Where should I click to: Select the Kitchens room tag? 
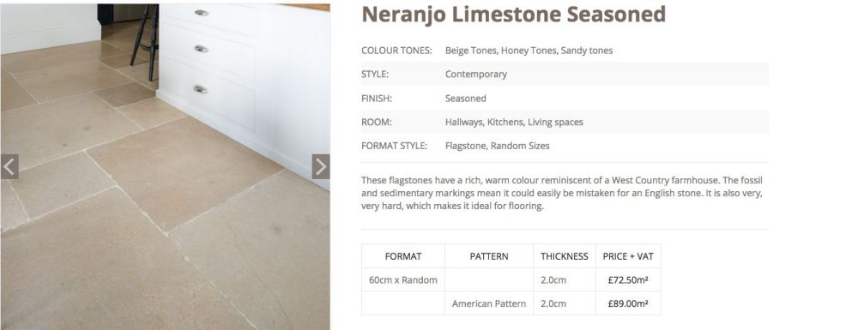(505, 123)
